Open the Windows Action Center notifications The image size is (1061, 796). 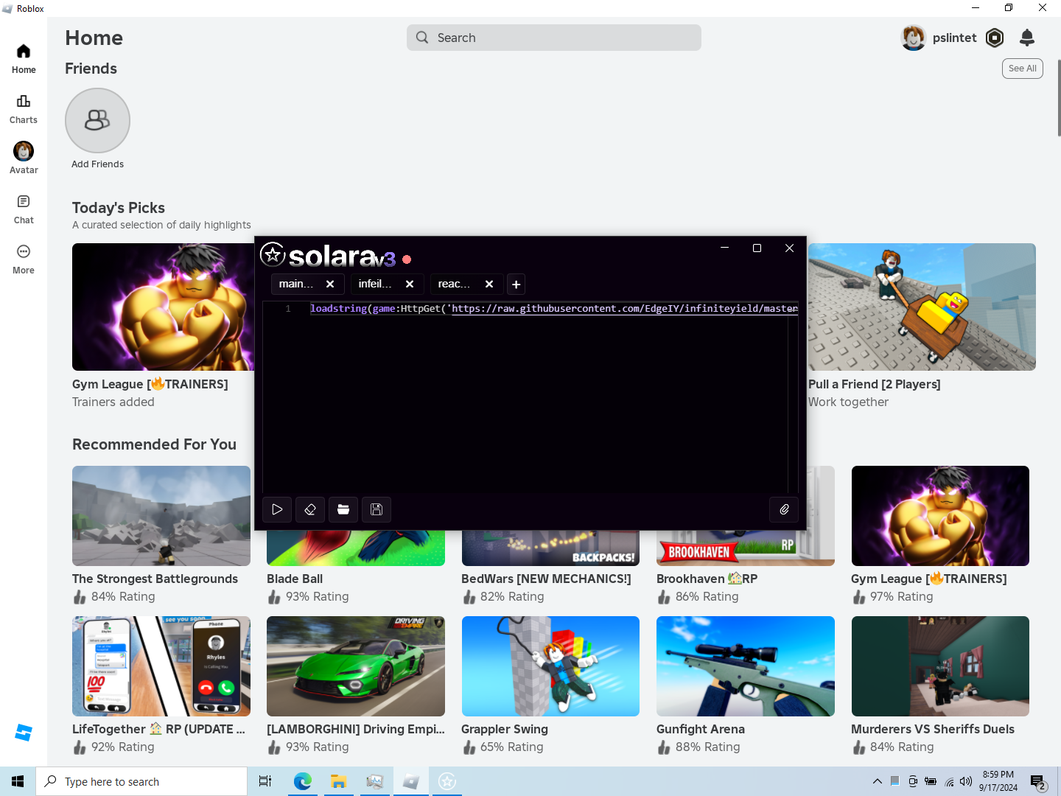click(x=1039, y=781)
